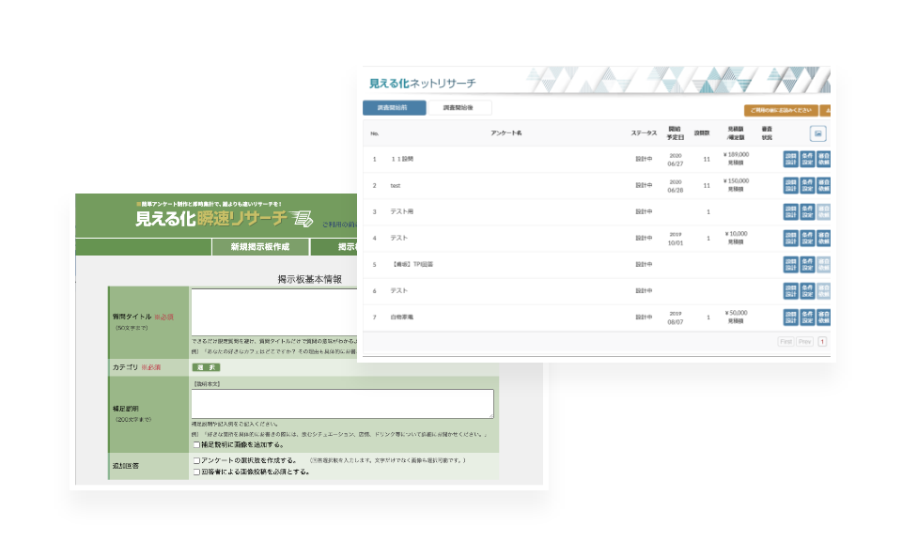Check アンケートの選択肢を作成する checkbox
This screenshot has width=902, height=558.
click(196, 461)
